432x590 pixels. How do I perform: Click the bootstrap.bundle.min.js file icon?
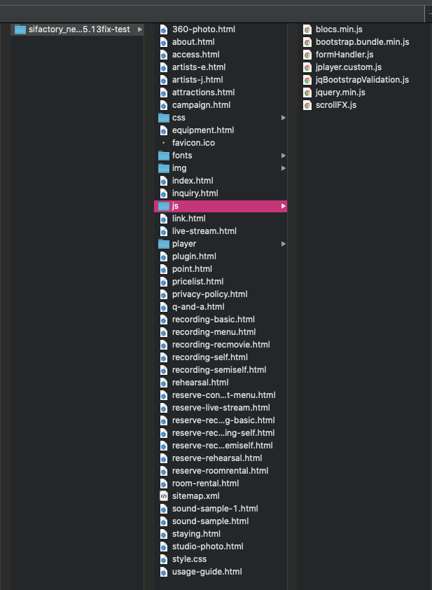[x=307, y=42]
